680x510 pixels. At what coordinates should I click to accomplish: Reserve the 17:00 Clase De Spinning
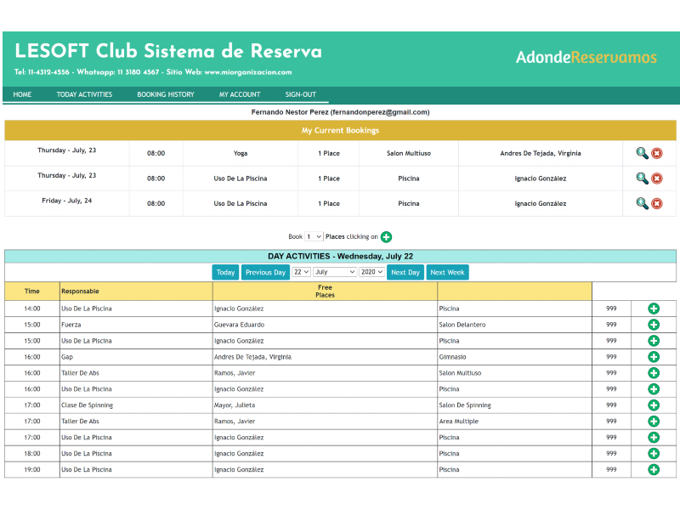(x=654, y=405)
